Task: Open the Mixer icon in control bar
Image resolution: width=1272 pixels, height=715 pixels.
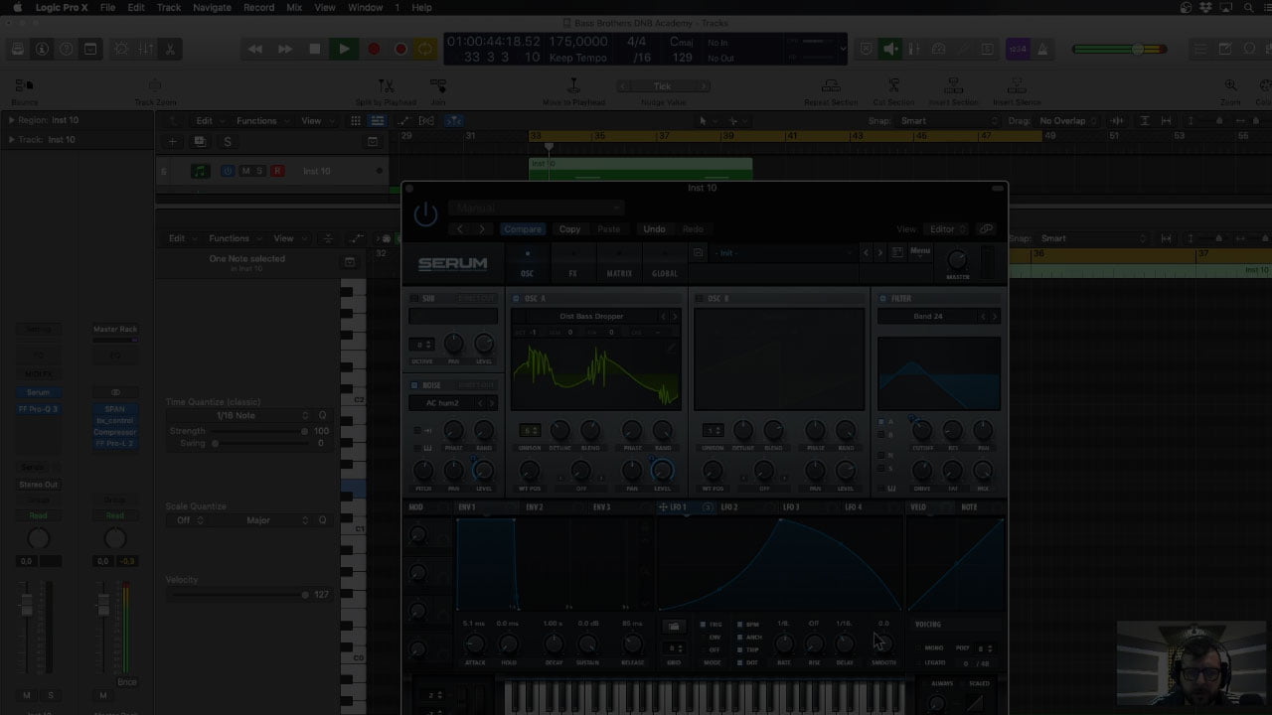Action: tap(146, 49)
